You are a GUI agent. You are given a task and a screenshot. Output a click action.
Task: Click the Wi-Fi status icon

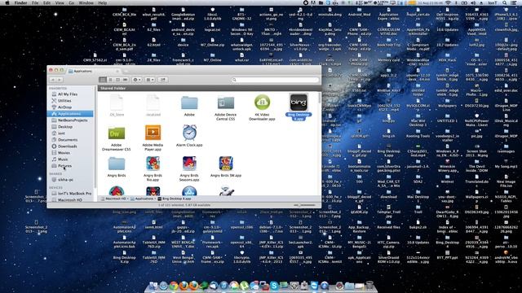click(448, 2)
